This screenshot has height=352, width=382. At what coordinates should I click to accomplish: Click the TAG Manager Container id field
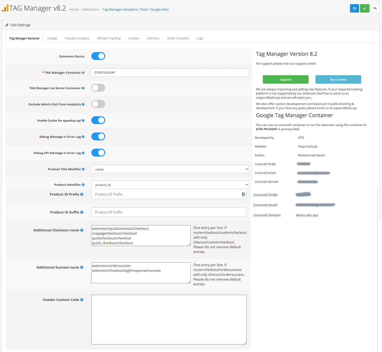170,72
